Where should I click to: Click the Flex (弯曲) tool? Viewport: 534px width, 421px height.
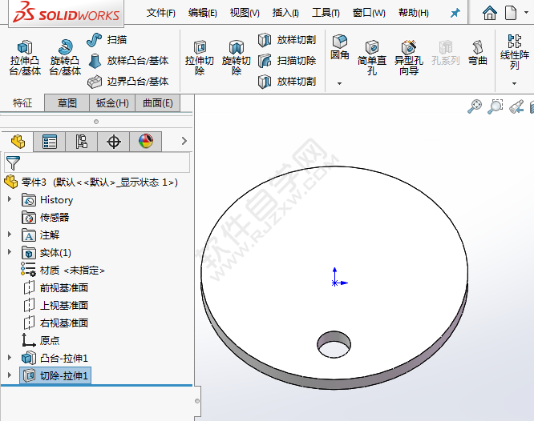coord(477,53)
